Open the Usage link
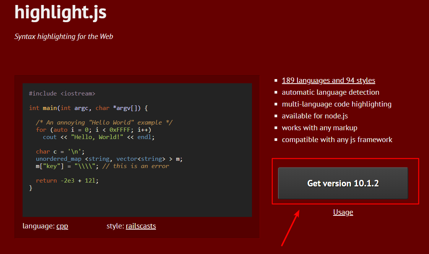This screenshot has height=254, width=429. point(343,212)
